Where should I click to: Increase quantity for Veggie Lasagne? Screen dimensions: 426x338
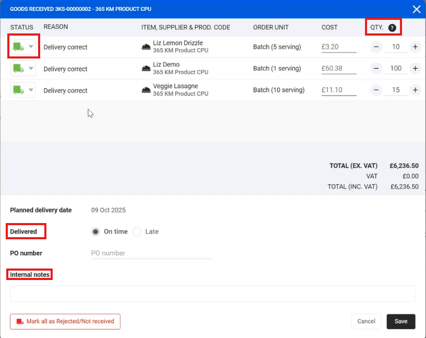(415, 90)
